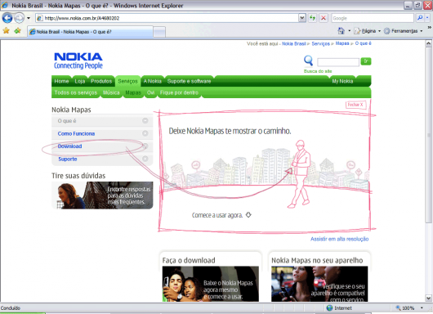Collapse the 'O que é' row minus icon
433x314 pixels.
pyautogui.click(x=145, y=120)
